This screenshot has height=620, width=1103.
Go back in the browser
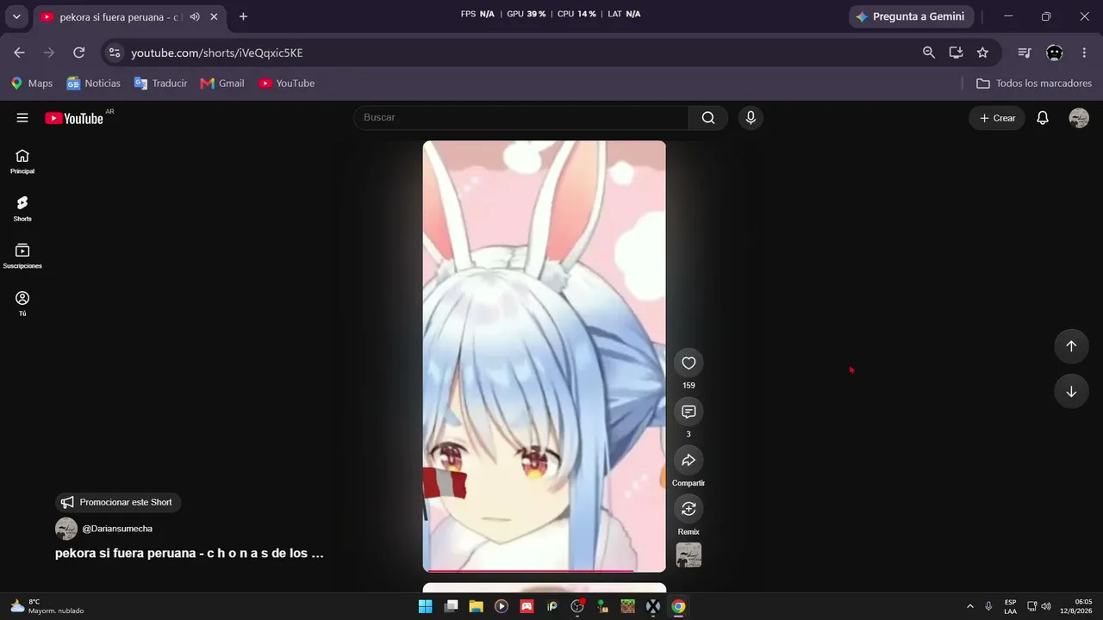pos(20,53)
